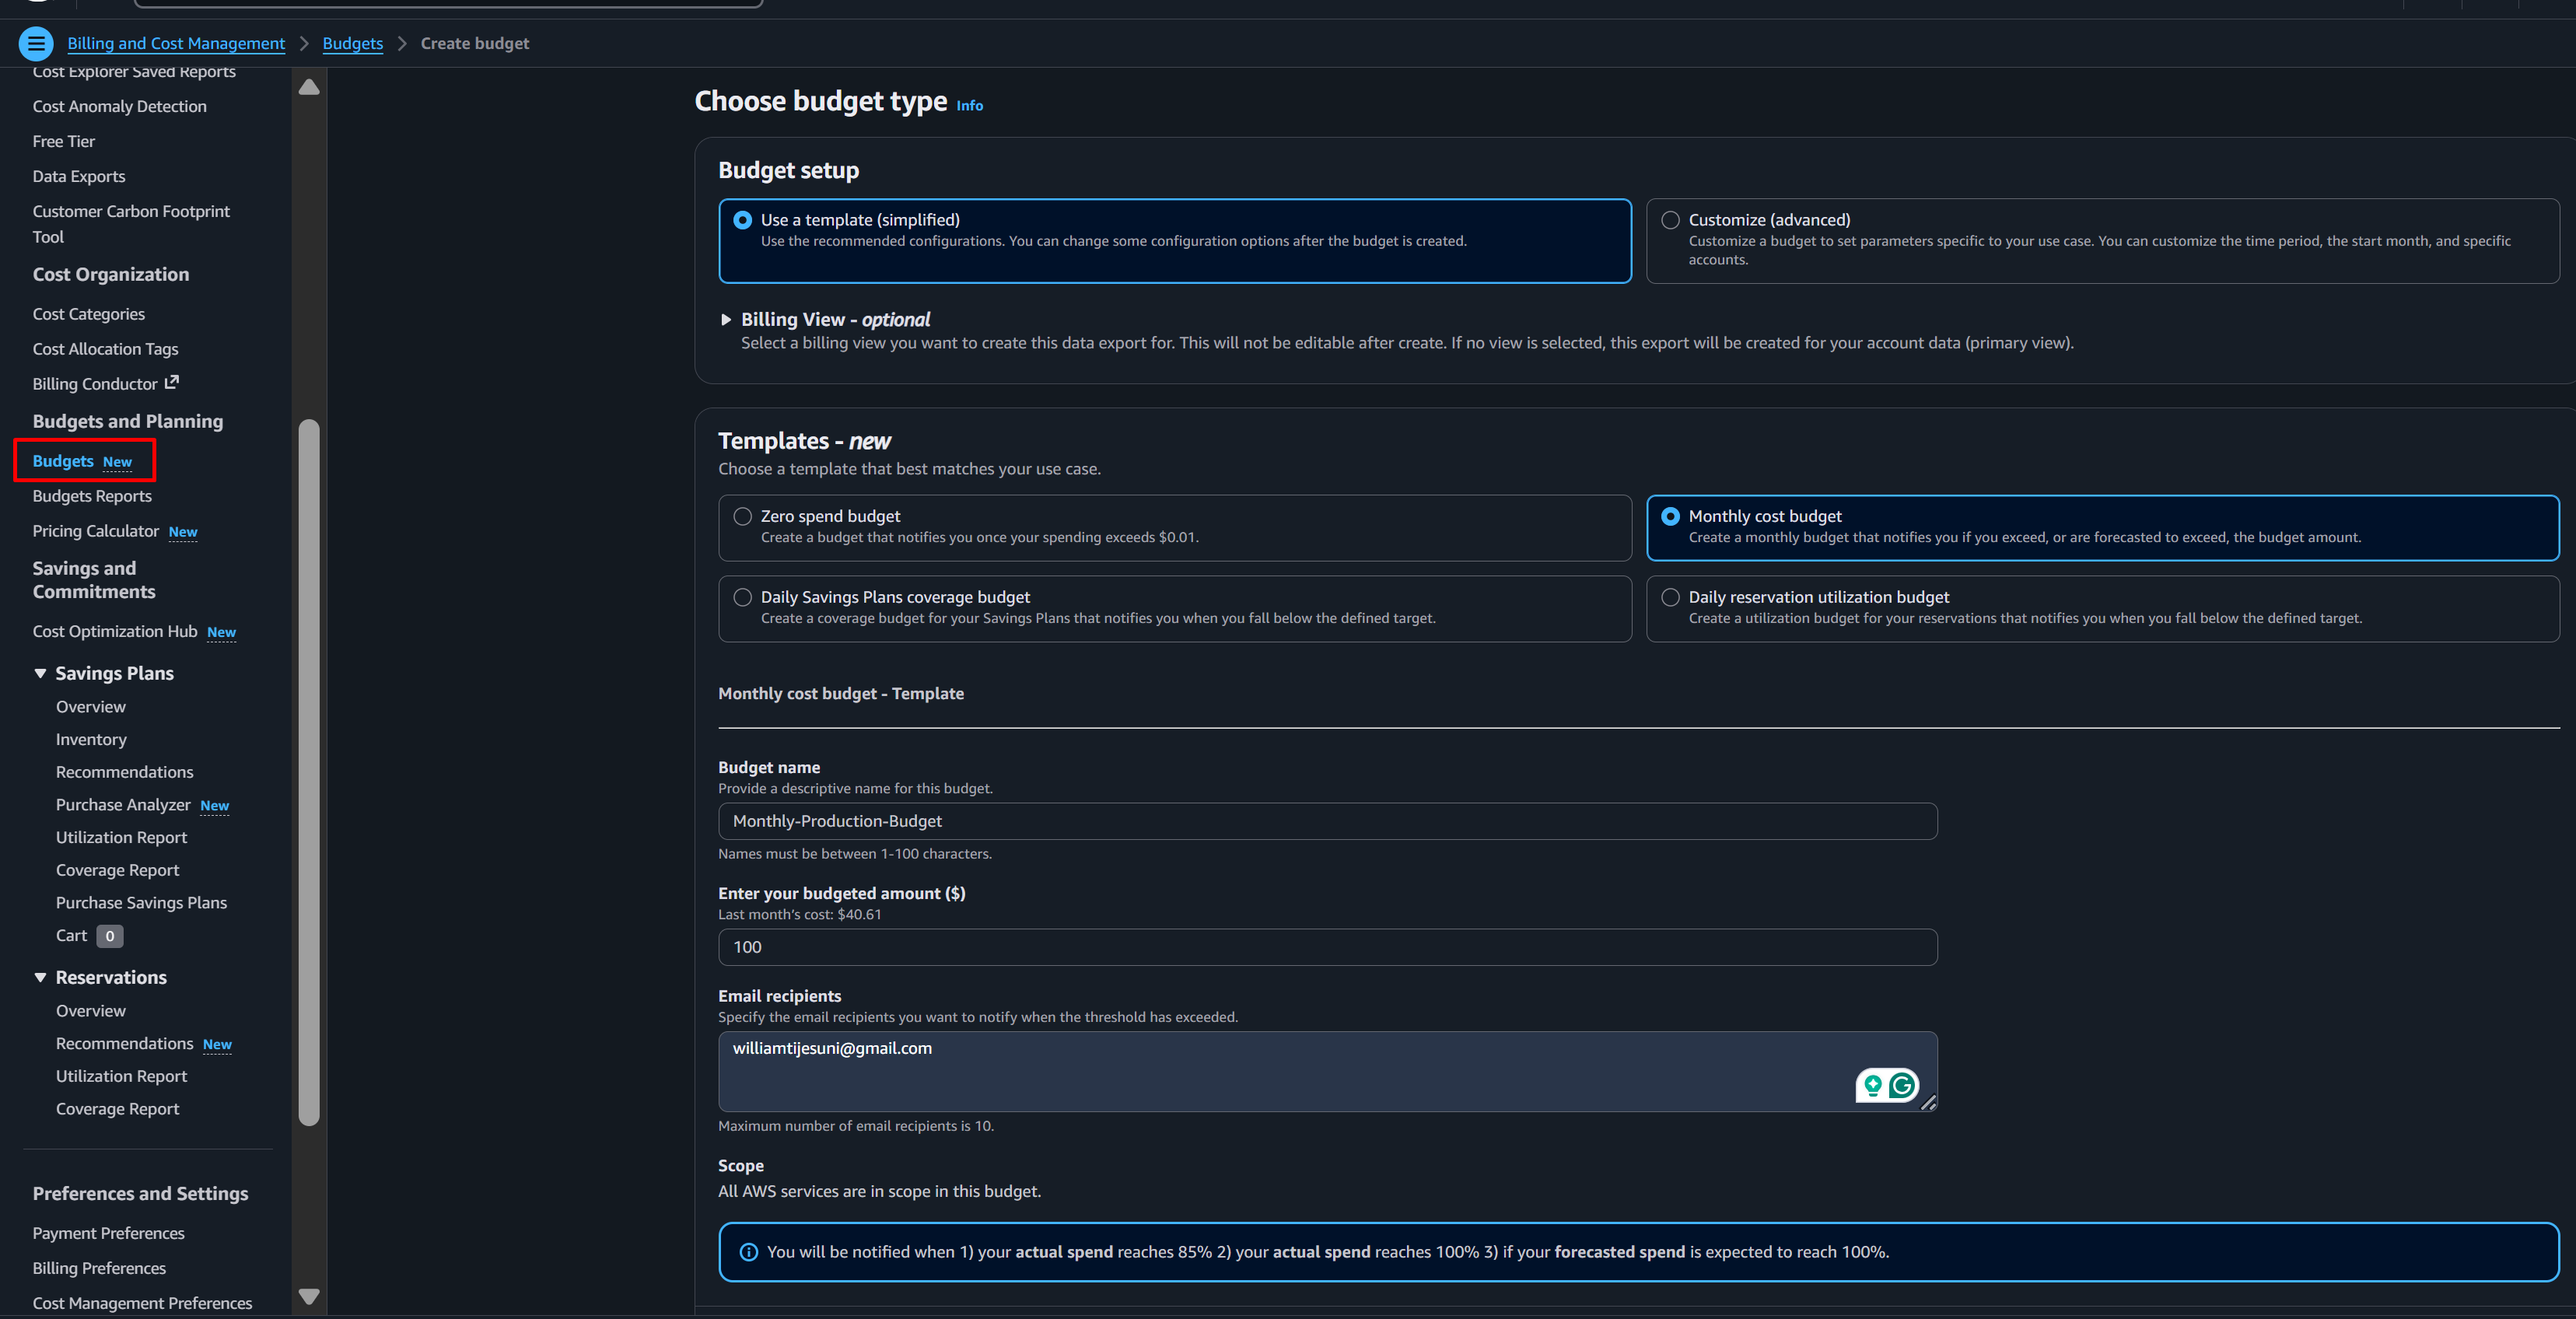Click the Grammarly icon in email field
The width and height of the screenshot is (2576, 1319).
click(1902, 1085)
